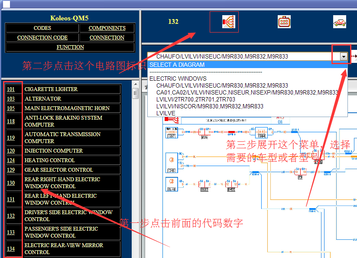Click code 133 link
The image size is (357, 258).
pyautogui.click(x=11, y=232)
